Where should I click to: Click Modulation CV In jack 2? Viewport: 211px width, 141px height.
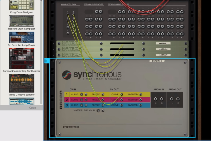point(73,15)
